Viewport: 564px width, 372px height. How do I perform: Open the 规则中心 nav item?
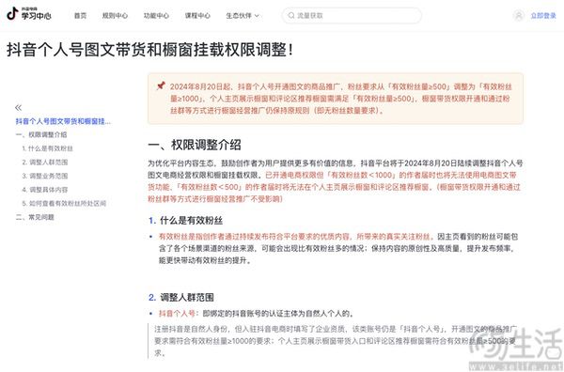tap(115, 16)
